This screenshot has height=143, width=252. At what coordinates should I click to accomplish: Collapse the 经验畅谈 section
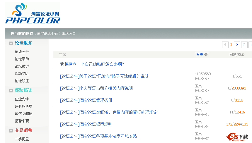(x=11, y=91)
